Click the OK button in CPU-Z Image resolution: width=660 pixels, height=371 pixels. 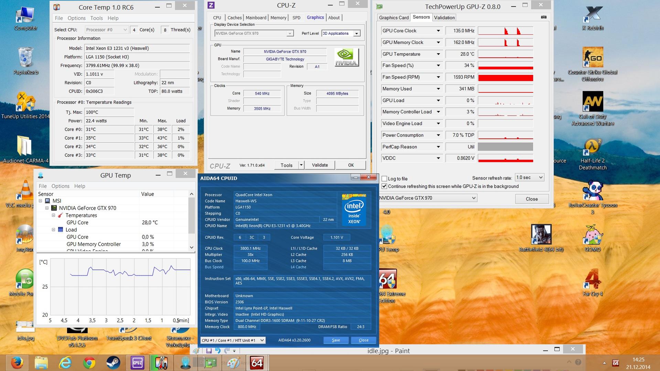click(351, 165)
